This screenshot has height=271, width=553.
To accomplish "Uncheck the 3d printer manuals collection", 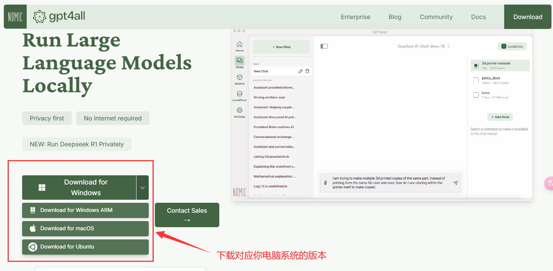I will coord(476,66).
